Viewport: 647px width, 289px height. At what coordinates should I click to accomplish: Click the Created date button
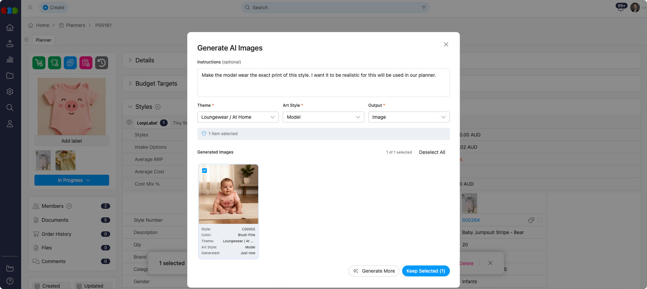pos(51,286)
